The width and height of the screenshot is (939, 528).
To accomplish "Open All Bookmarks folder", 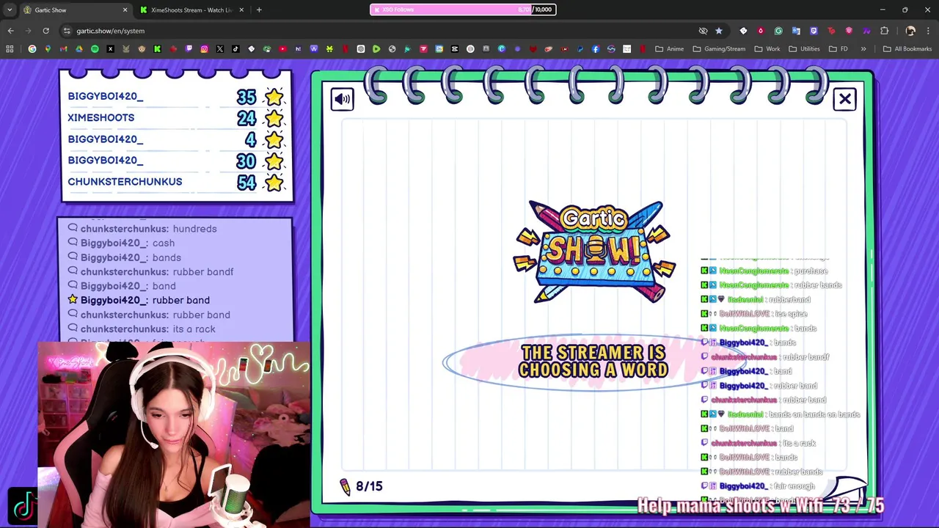I will pyautogui.click(x=907, y=49).
